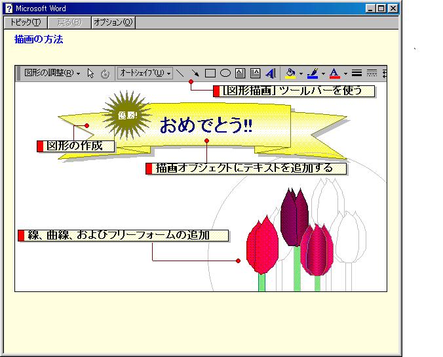Screen dimensions: 443x357
Task: Click the dark purple tulip flower
Action: tap(294, 218)
